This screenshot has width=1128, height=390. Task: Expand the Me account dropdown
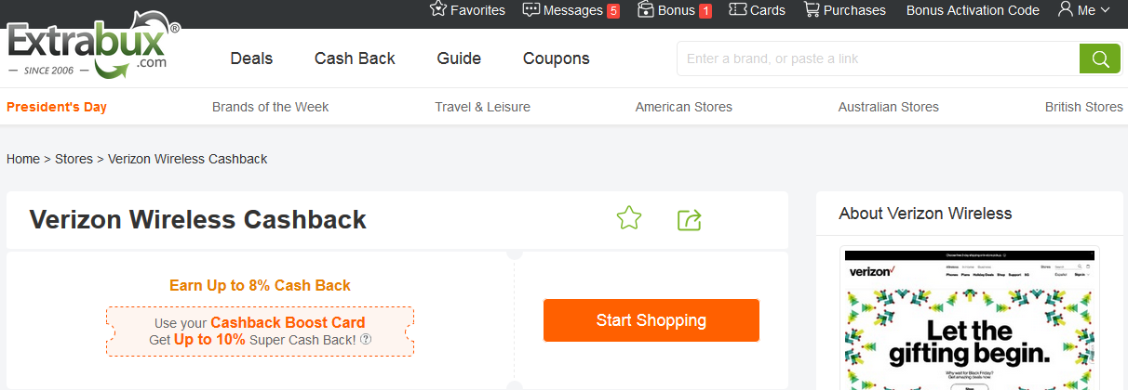pos(1084,10)
